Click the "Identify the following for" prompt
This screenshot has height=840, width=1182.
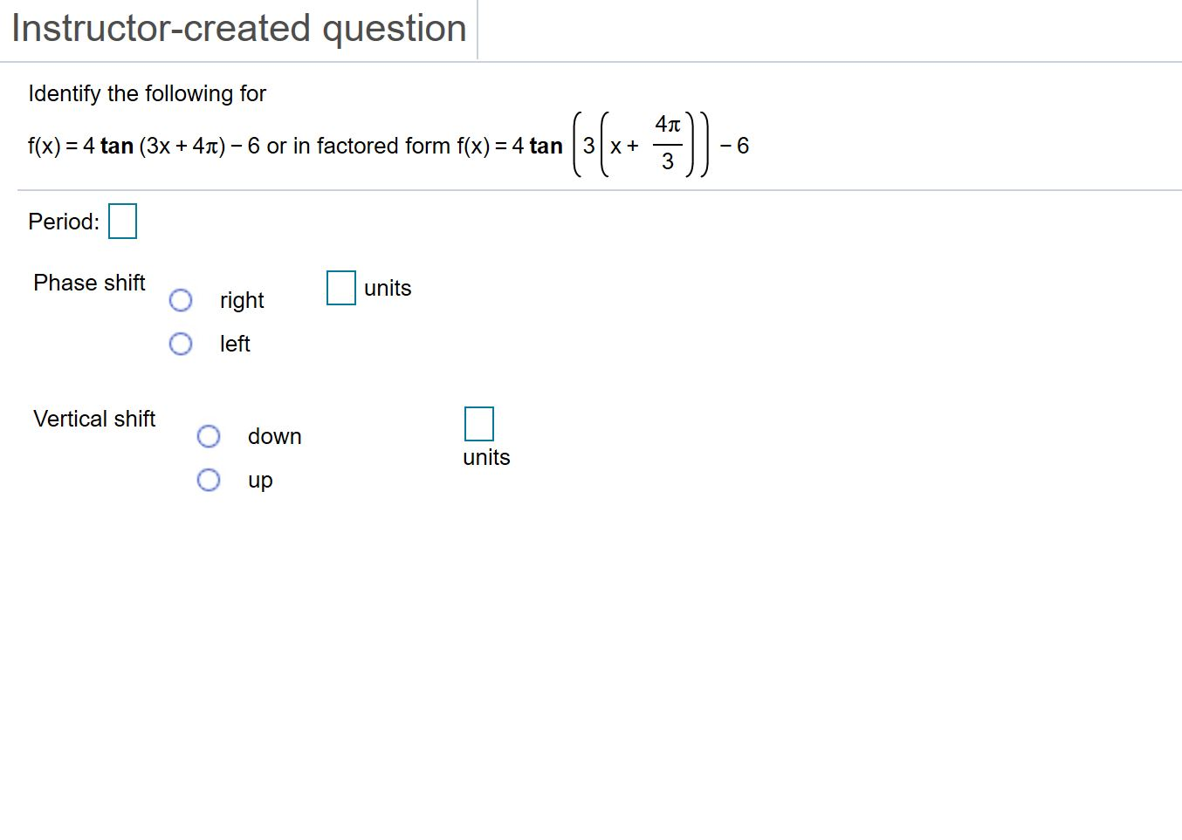[x=147, y=93]
